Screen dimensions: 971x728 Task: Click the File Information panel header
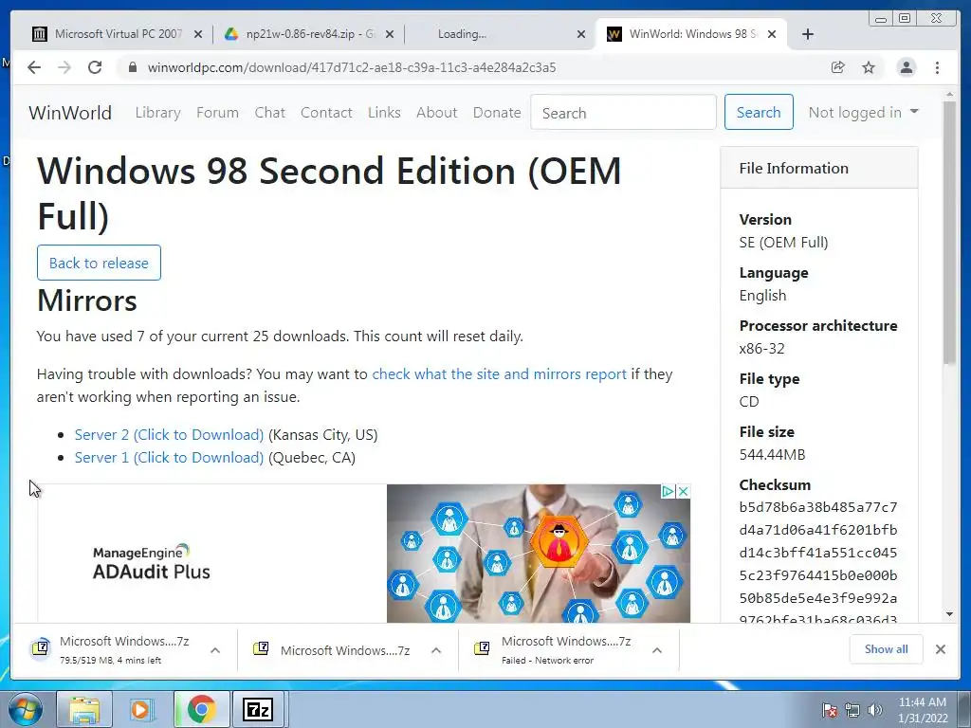819,168
